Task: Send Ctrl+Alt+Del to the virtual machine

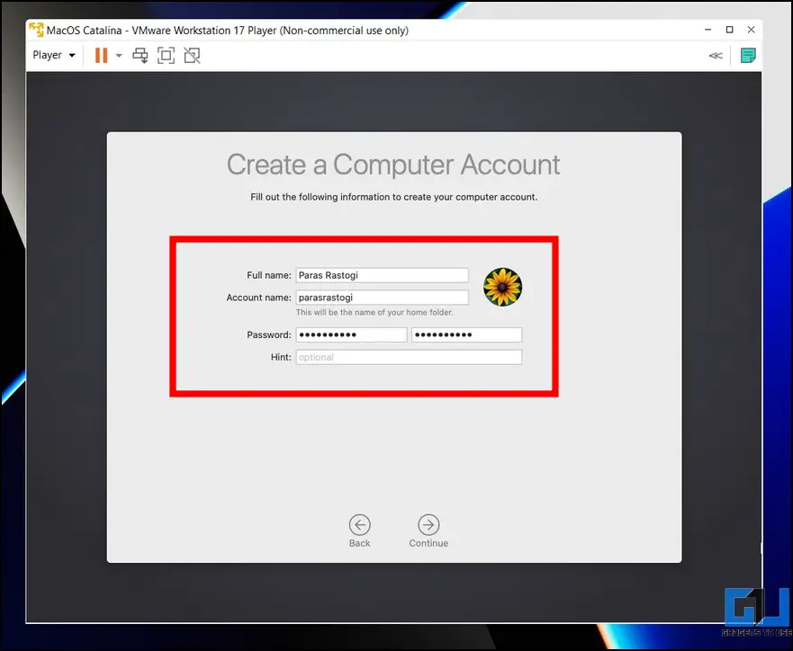Action: click(x=140, y=56)
